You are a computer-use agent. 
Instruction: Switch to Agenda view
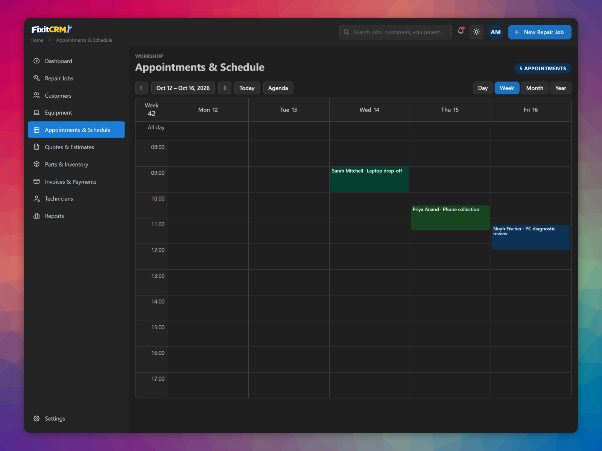tap(278, 88)
